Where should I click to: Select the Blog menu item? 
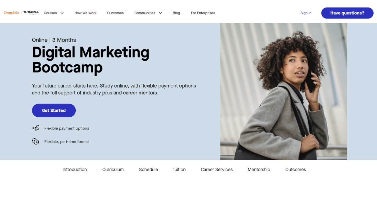pyautogui.click(x=176, y=13)
